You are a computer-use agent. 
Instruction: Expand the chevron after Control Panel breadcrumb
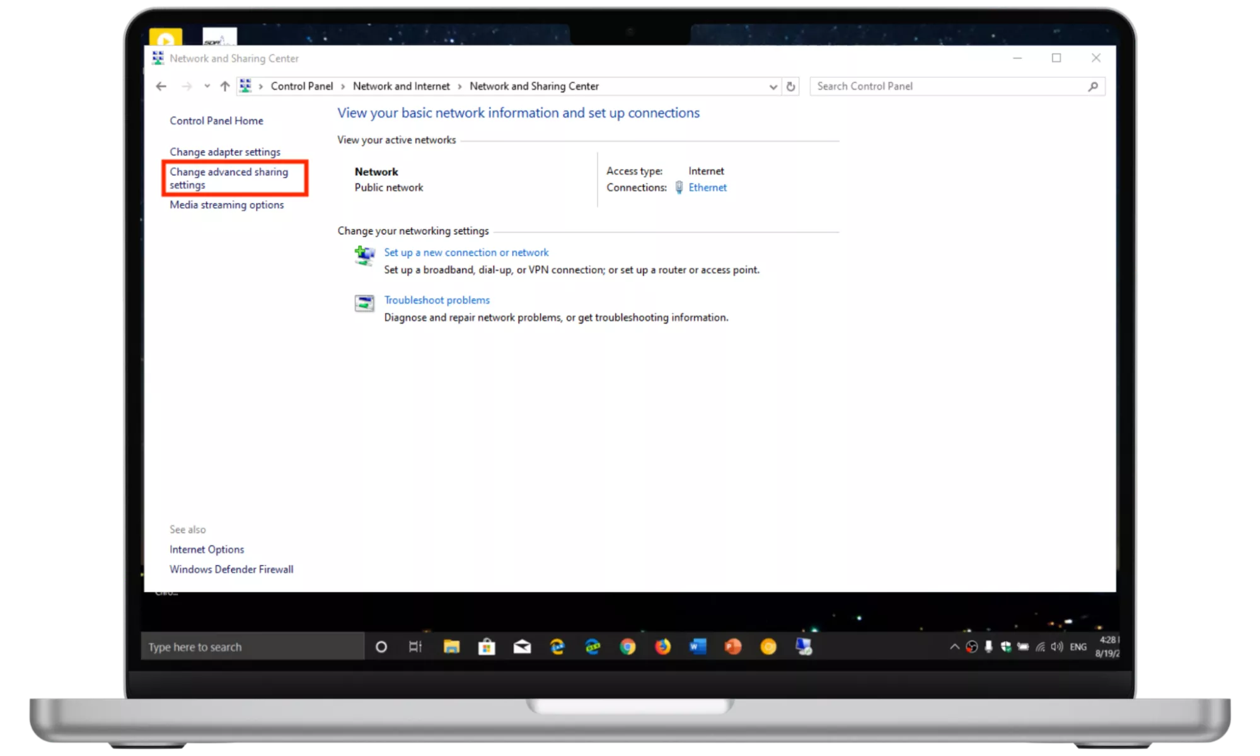(343, 87)
